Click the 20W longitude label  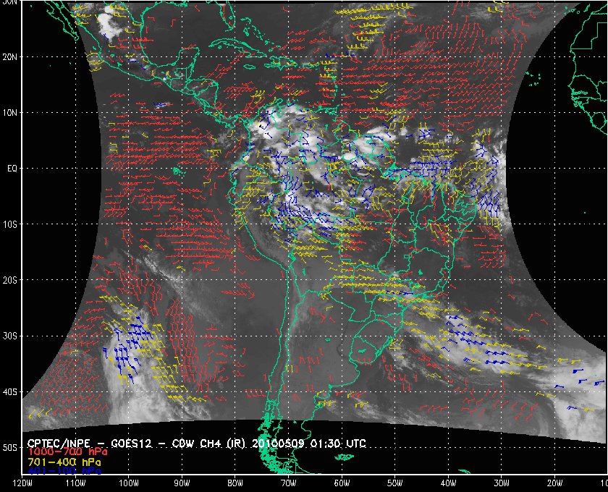[x=555, y=483]
